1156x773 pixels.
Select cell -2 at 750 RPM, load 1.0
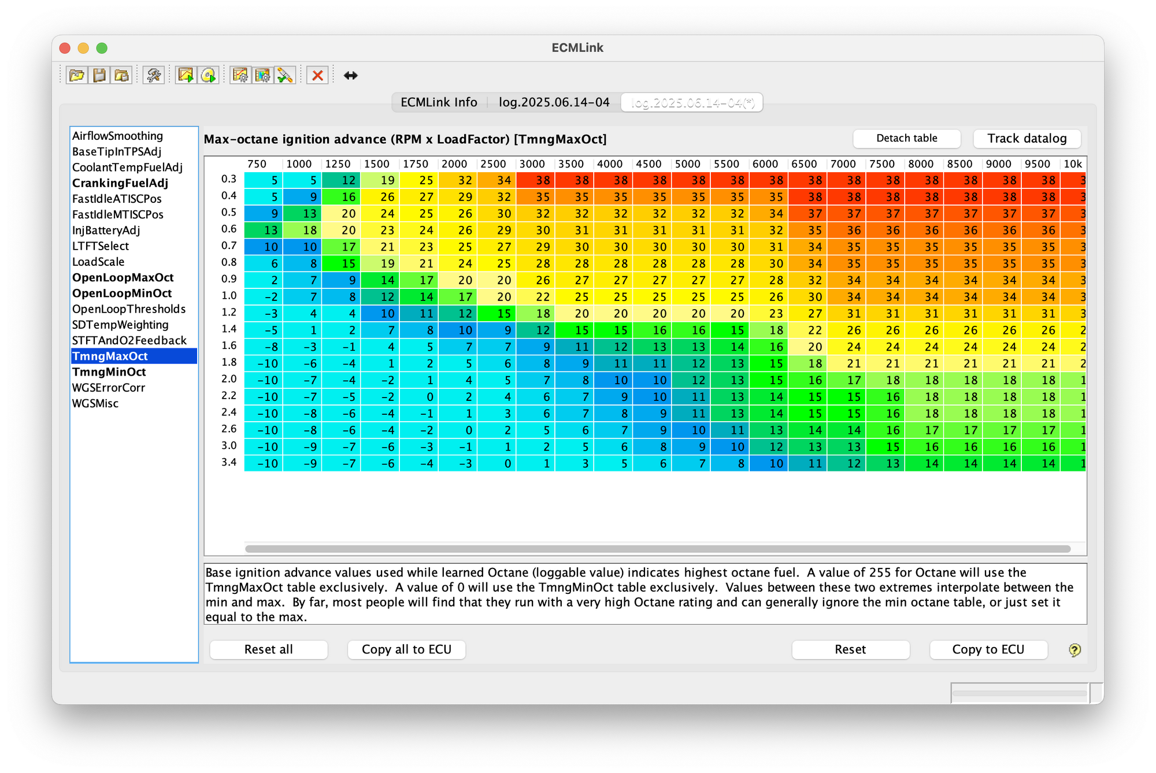click(263, 296)
